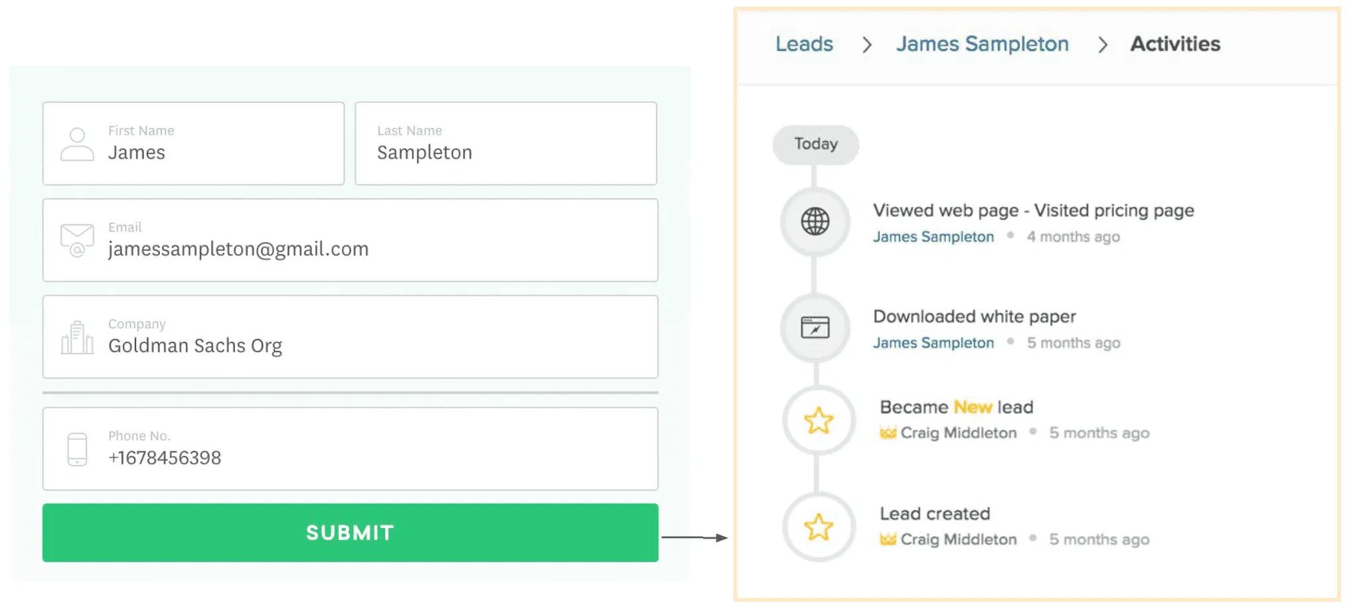Viewport: 1349px width, 609px height.
Task: Click the envelope icon in Email field
Action: pos(77,240)
